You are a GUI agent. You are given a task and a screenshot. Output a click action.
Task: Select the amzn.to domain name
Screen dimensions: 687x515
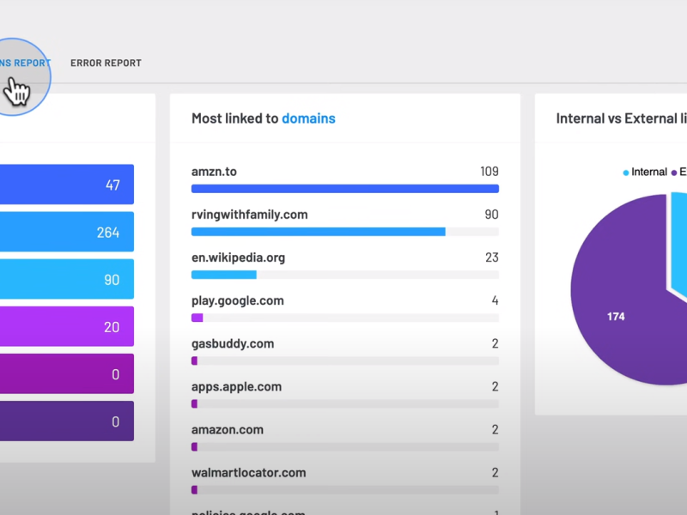click(214, 172)
